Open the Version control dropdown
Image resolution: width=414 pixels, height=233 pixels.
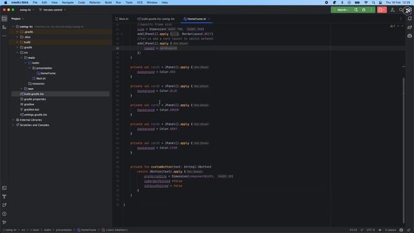[52, 10]
